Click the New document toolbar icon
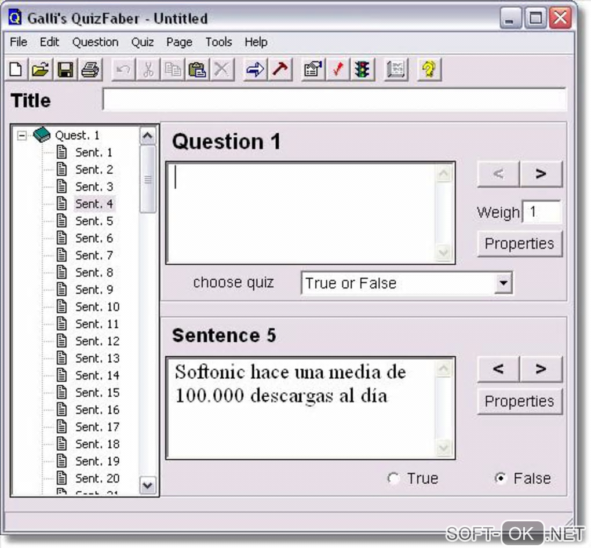This screenshot has width=591, height=548. 17,70
